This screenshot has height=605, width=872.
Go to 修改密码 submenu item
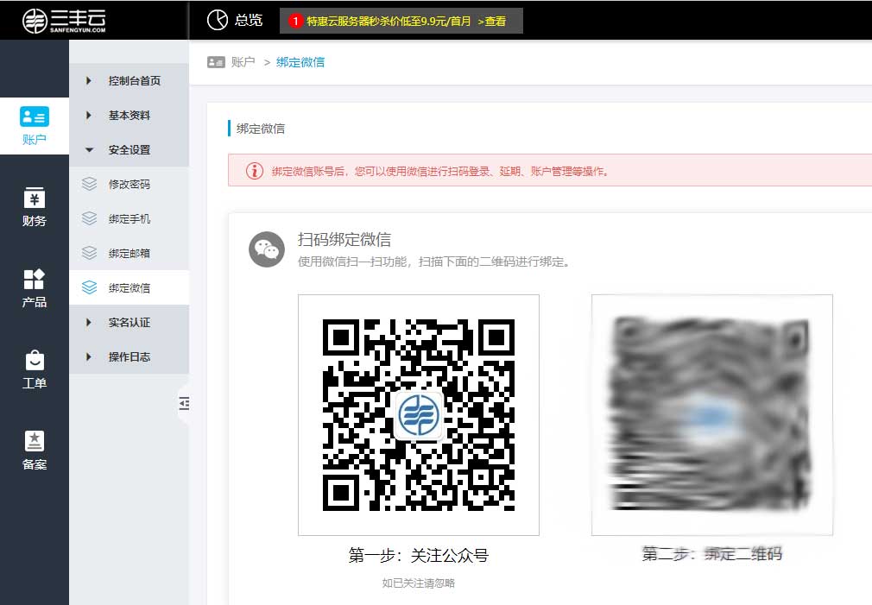[x=129, y=184]
